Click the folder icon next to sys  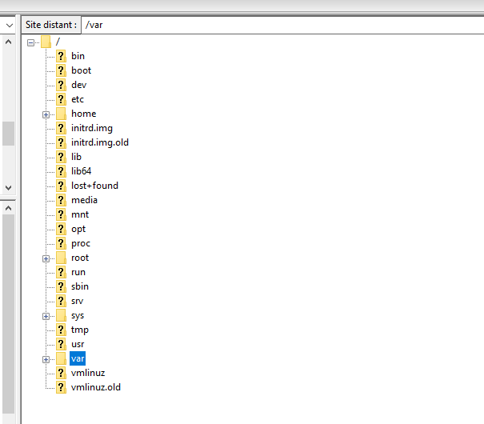61,315
